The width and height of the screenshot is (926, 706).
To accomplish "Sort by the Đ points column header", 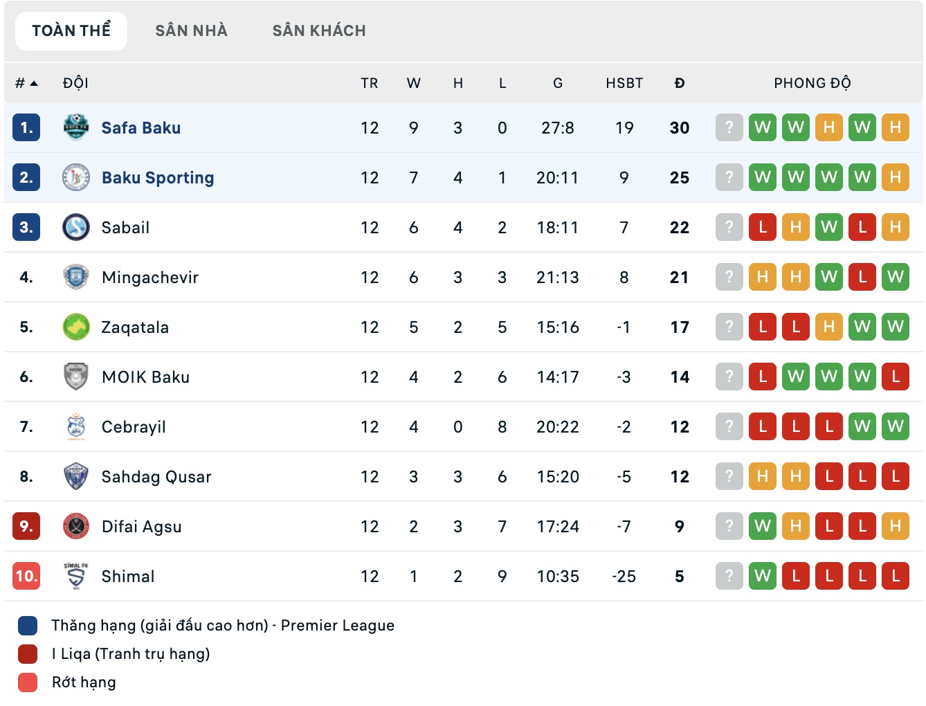I will tap(680, 82).
